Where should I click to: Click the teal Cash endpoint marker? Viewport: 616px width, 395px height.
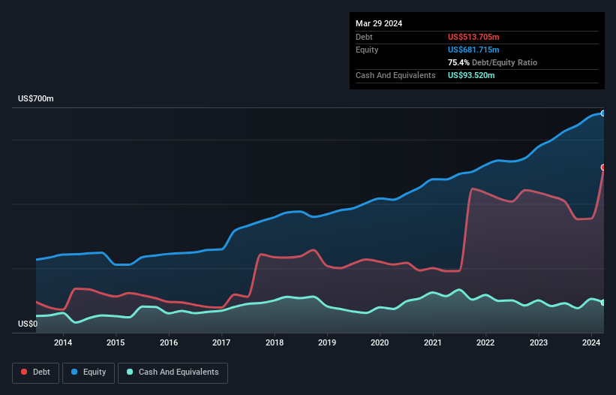click(x=603, y=303)
